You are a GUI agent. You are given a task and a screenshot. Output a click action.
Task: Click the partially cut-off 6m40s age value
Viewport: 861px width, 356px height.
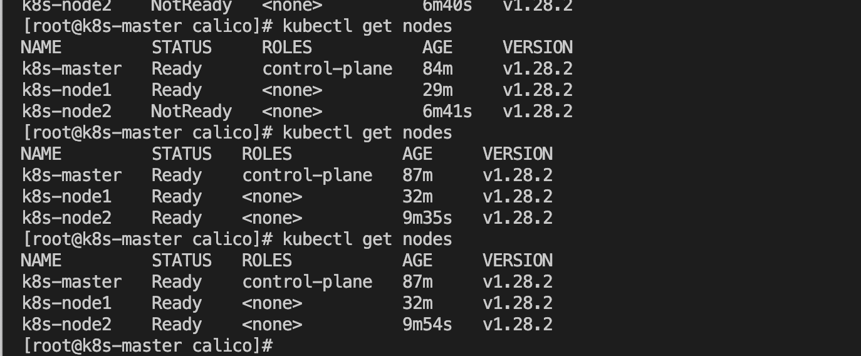point(447,6)
